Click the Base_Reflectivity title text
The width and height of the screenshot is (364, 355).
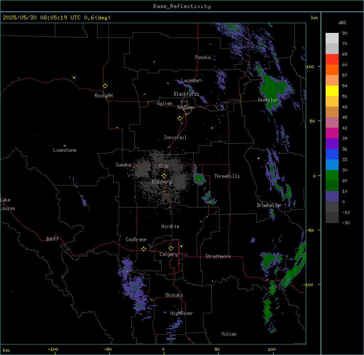tap(182, 6)
